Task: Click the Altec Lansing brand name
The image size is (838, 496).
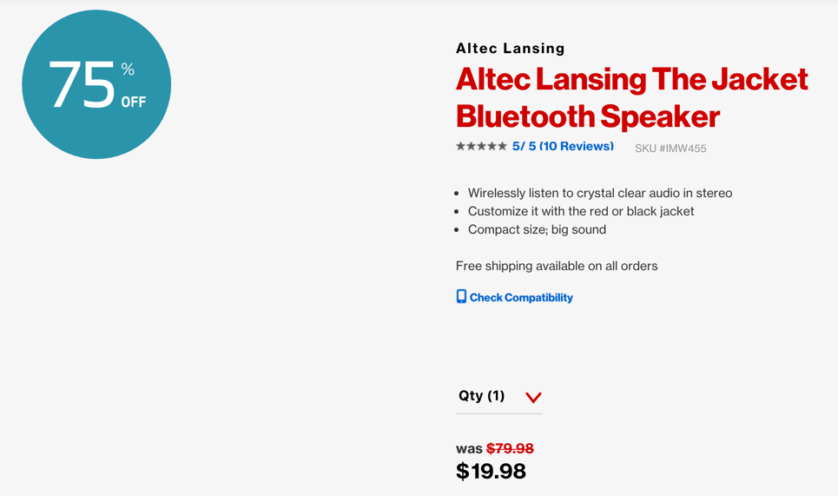Action: click(x=511, y=49)
